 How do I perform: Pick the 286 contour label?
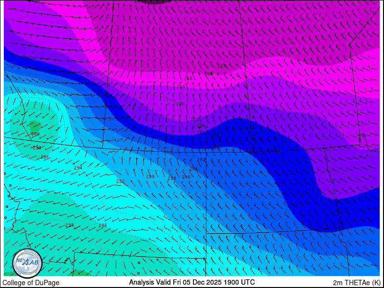coord(186,177)
